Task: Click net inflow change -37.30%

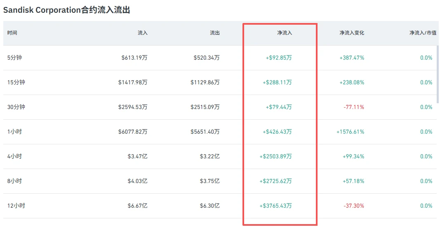Action: 354,206
